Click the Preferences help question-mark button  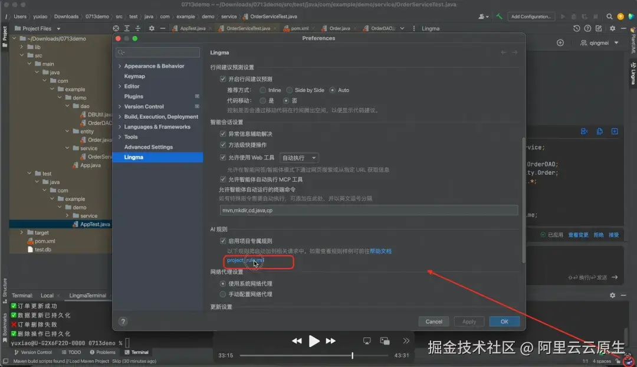point(123,322)
